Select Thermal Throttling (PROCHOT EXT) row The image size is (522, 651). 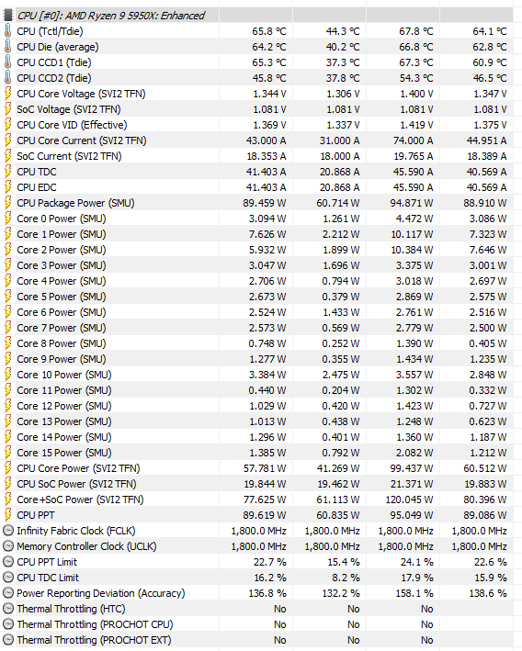[257, 640]
